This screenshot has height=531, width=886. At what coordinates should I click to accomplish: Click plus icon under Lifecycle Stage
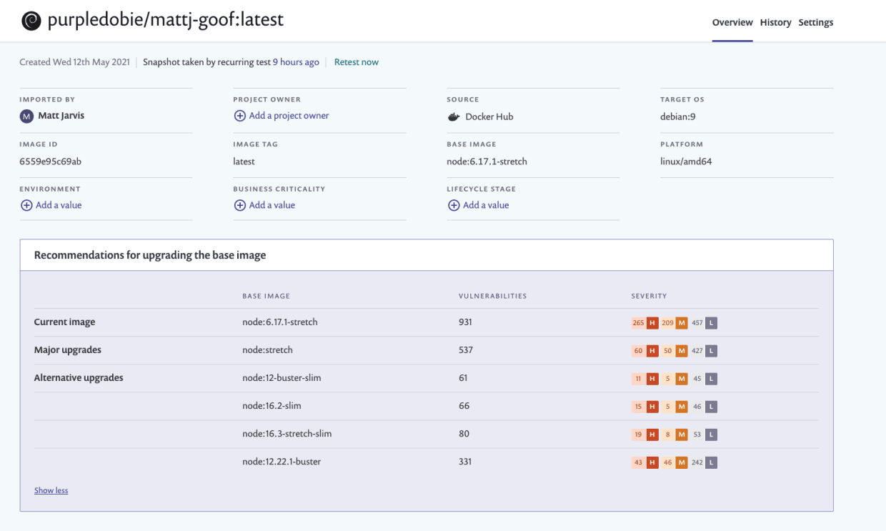tap(454, 205)
